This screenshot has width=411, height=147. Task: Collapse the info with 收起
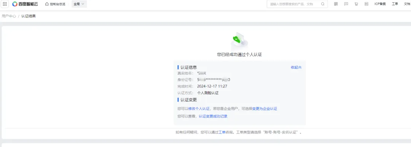coord(296,67)
